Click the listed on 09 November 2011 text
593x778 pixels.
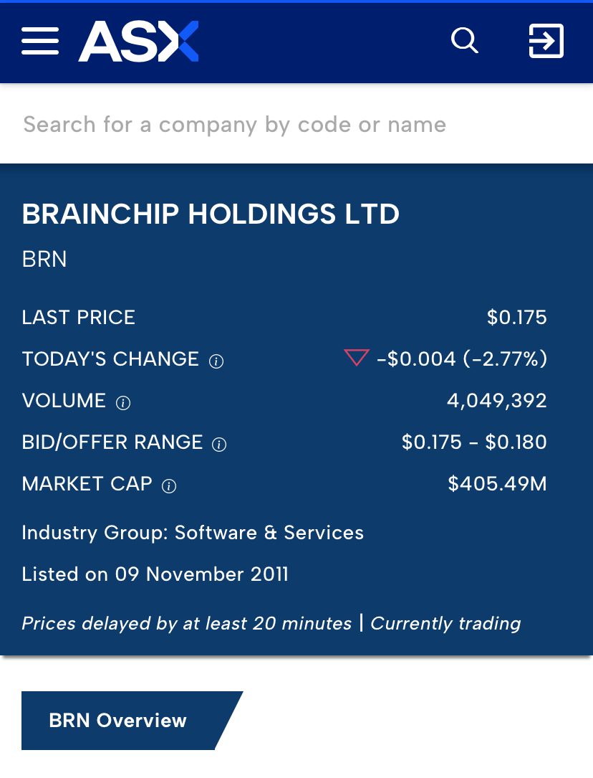[155, 574]
